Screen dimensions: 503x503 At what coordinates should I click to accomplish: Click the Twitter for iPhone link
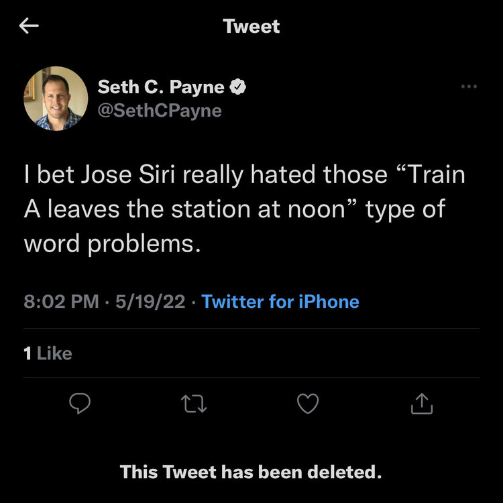(280, 302)
